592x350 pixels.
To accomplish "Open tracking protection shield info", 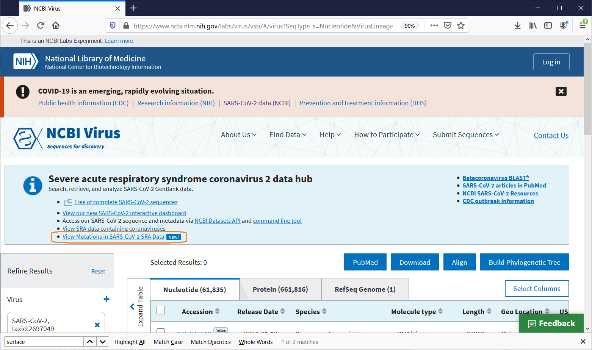I will point(113,26).
